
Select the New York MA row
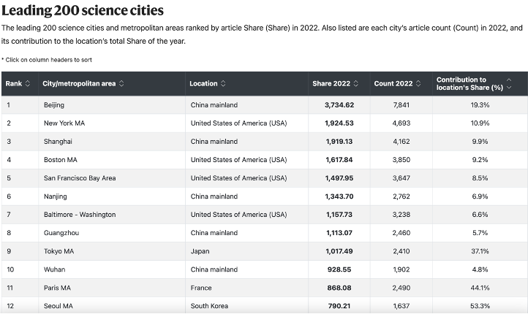pyautogui.click(x=64, y=123)
